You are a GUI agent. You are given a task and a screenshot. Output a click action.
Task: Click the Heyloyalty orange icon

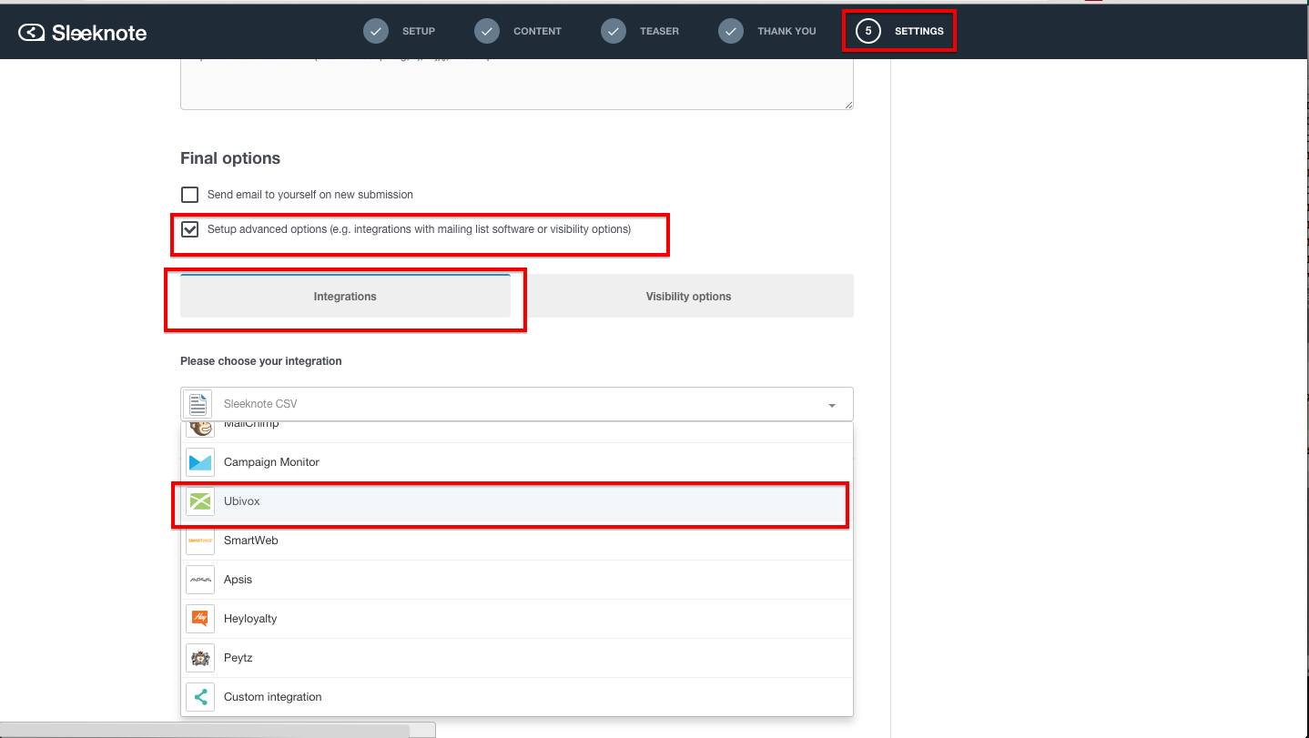pos(200,619)
